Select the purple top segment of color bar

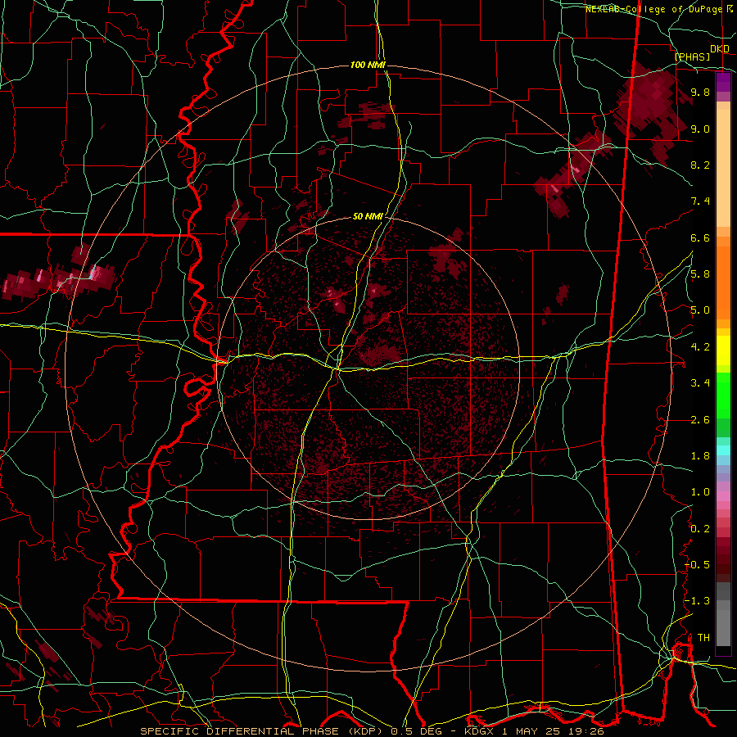[723, 83]
